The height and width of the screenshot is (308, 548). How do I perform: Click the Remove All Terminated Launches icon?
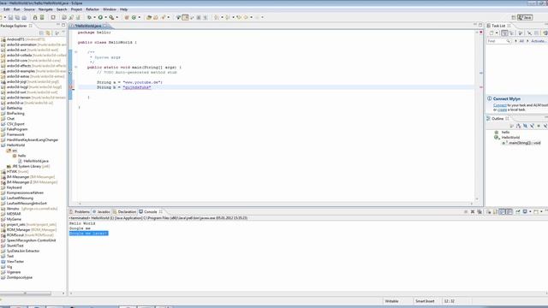[x=479, y=211]
